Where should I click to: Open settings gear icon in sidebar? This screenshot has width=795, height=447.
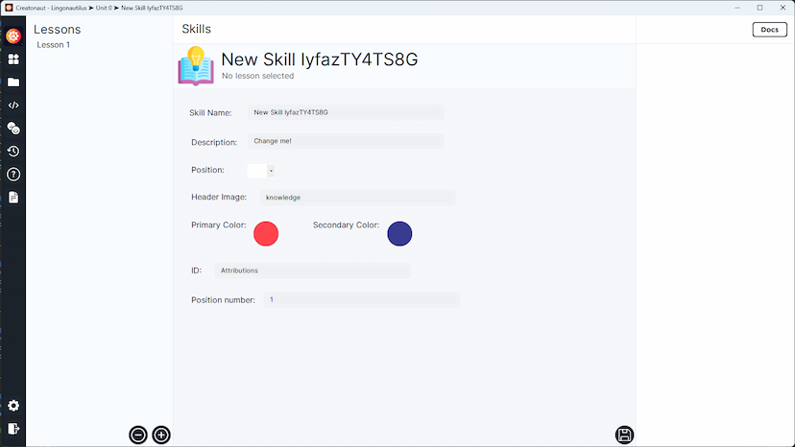(x=13, y=406)
